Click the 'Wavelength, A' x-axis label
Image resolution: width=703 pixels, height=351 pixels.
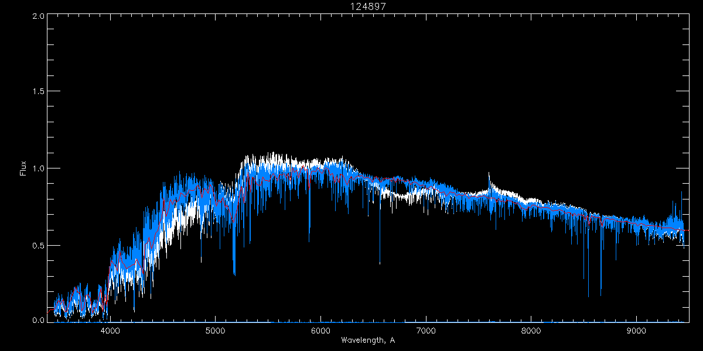click(x=367, y=340)
